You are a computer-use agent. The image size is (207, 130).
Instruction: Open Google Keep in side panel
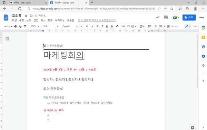[203, 37]
